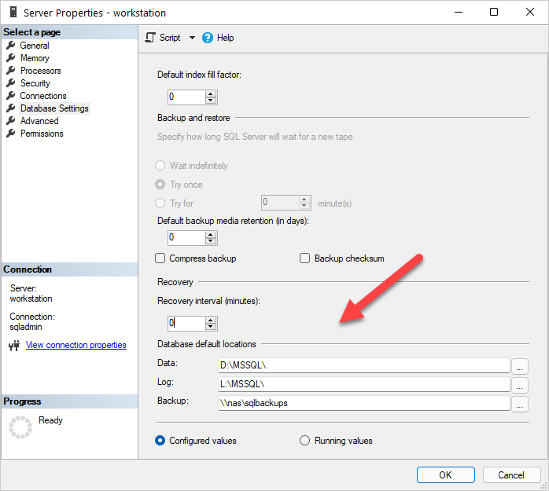
Task: Select the Try once radio button
Action: (x=160, y=185)
